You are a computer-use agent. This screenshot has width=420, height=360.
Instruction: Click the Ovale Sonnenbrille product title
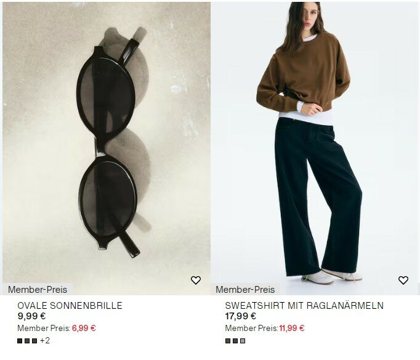[x=70, y=306]
